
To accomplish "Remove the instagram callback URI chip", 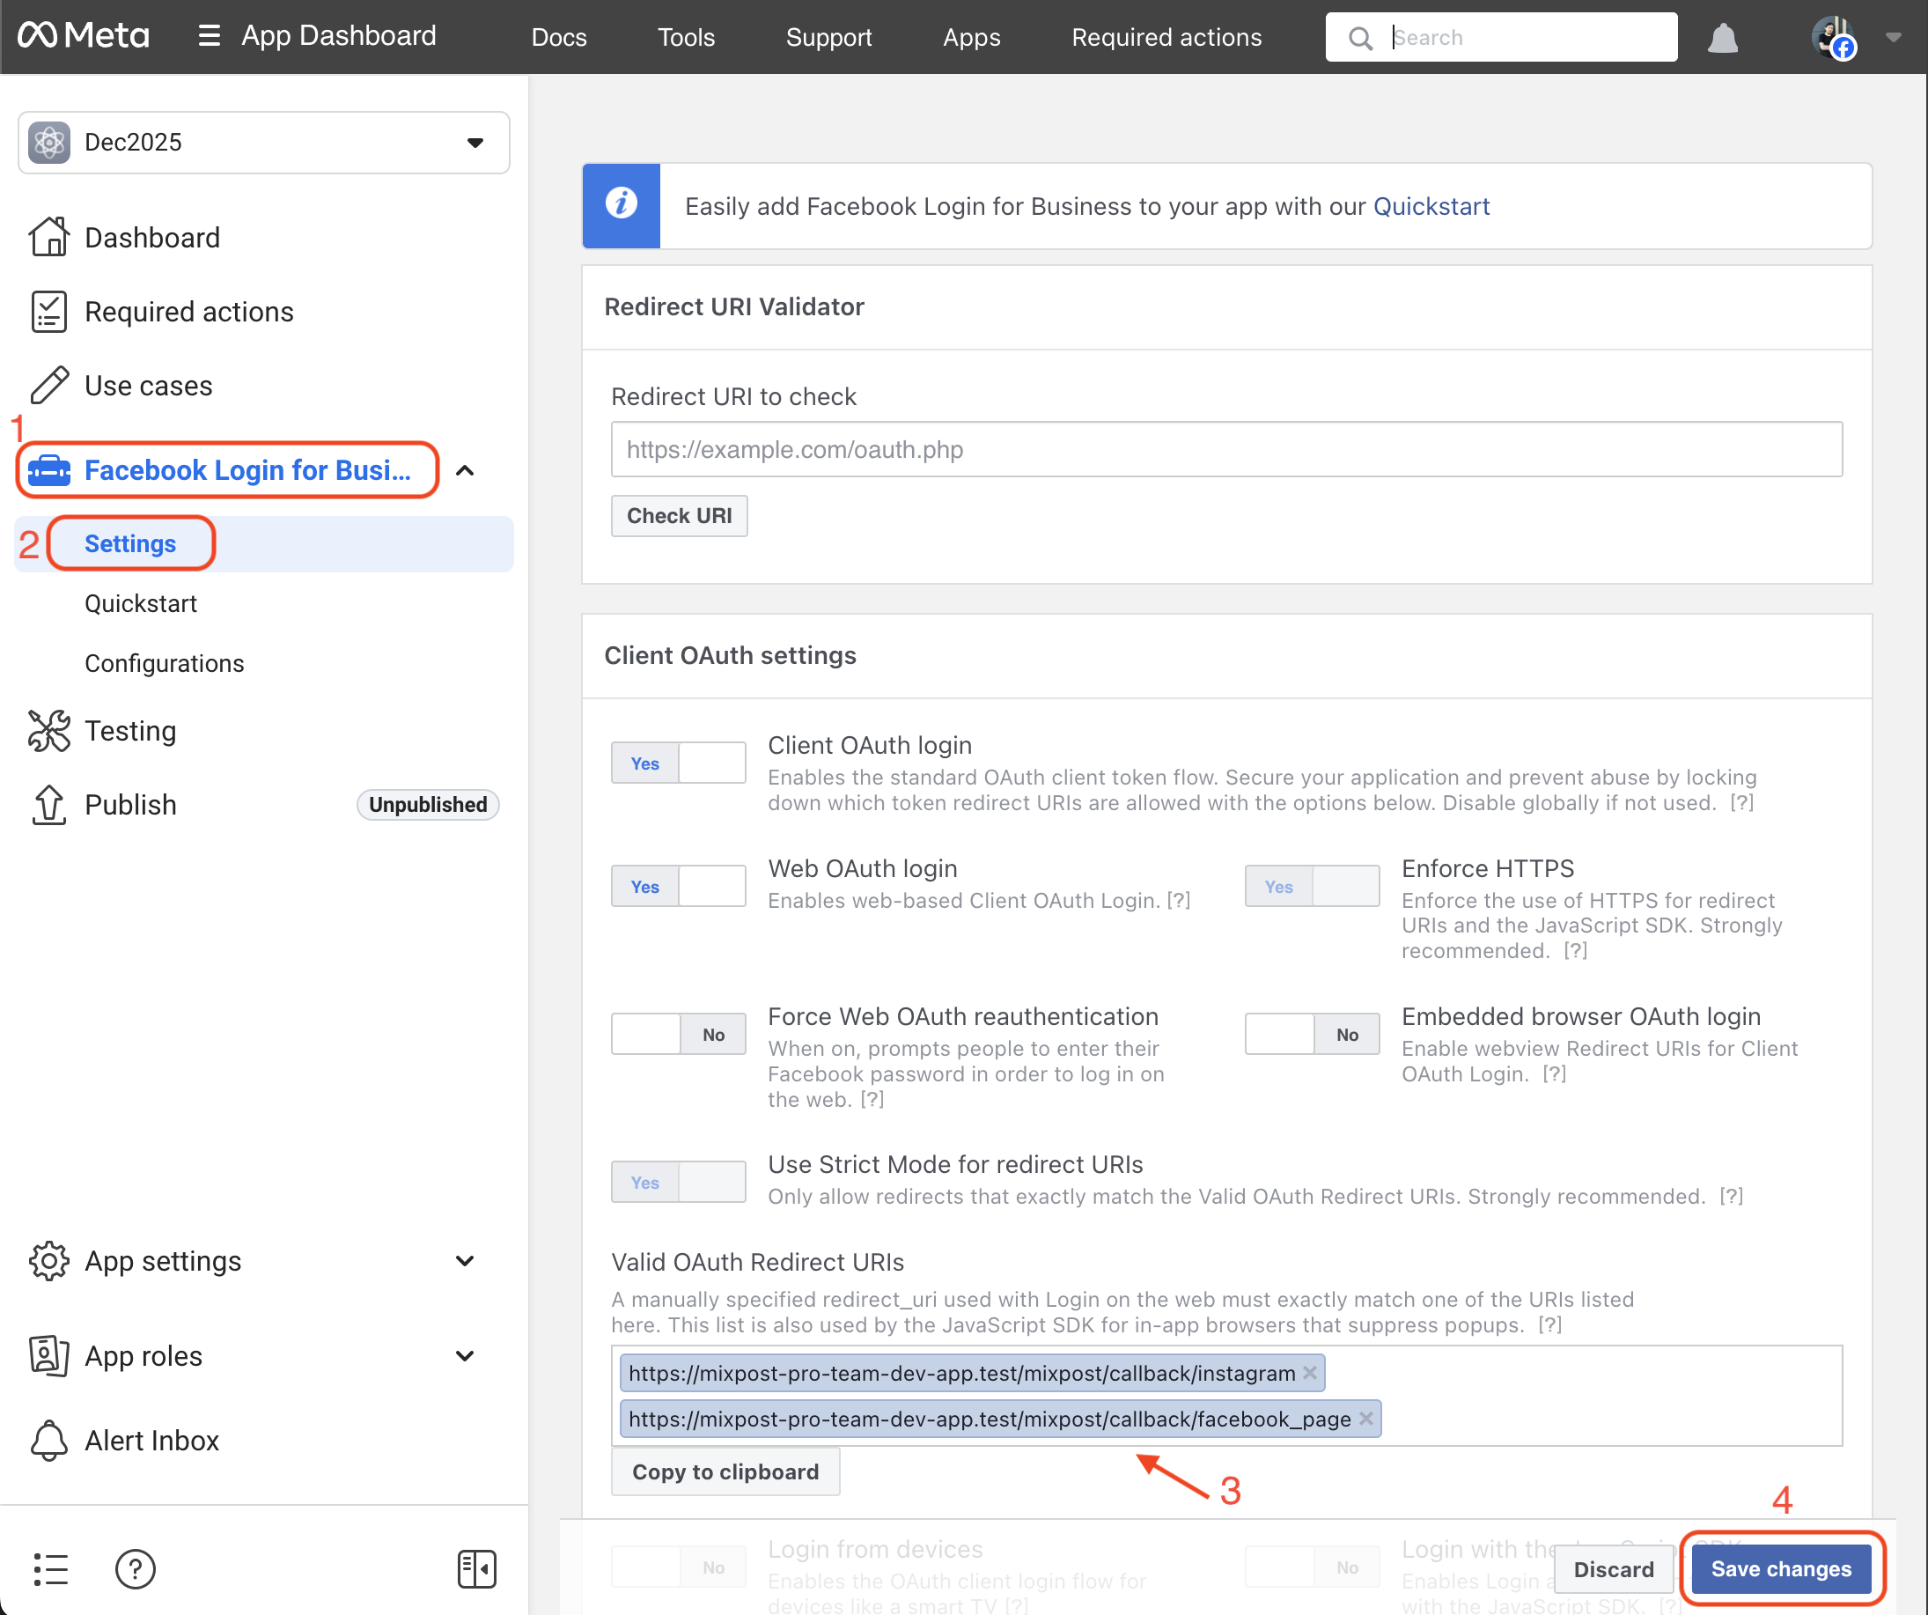I will [1310, 1373].
